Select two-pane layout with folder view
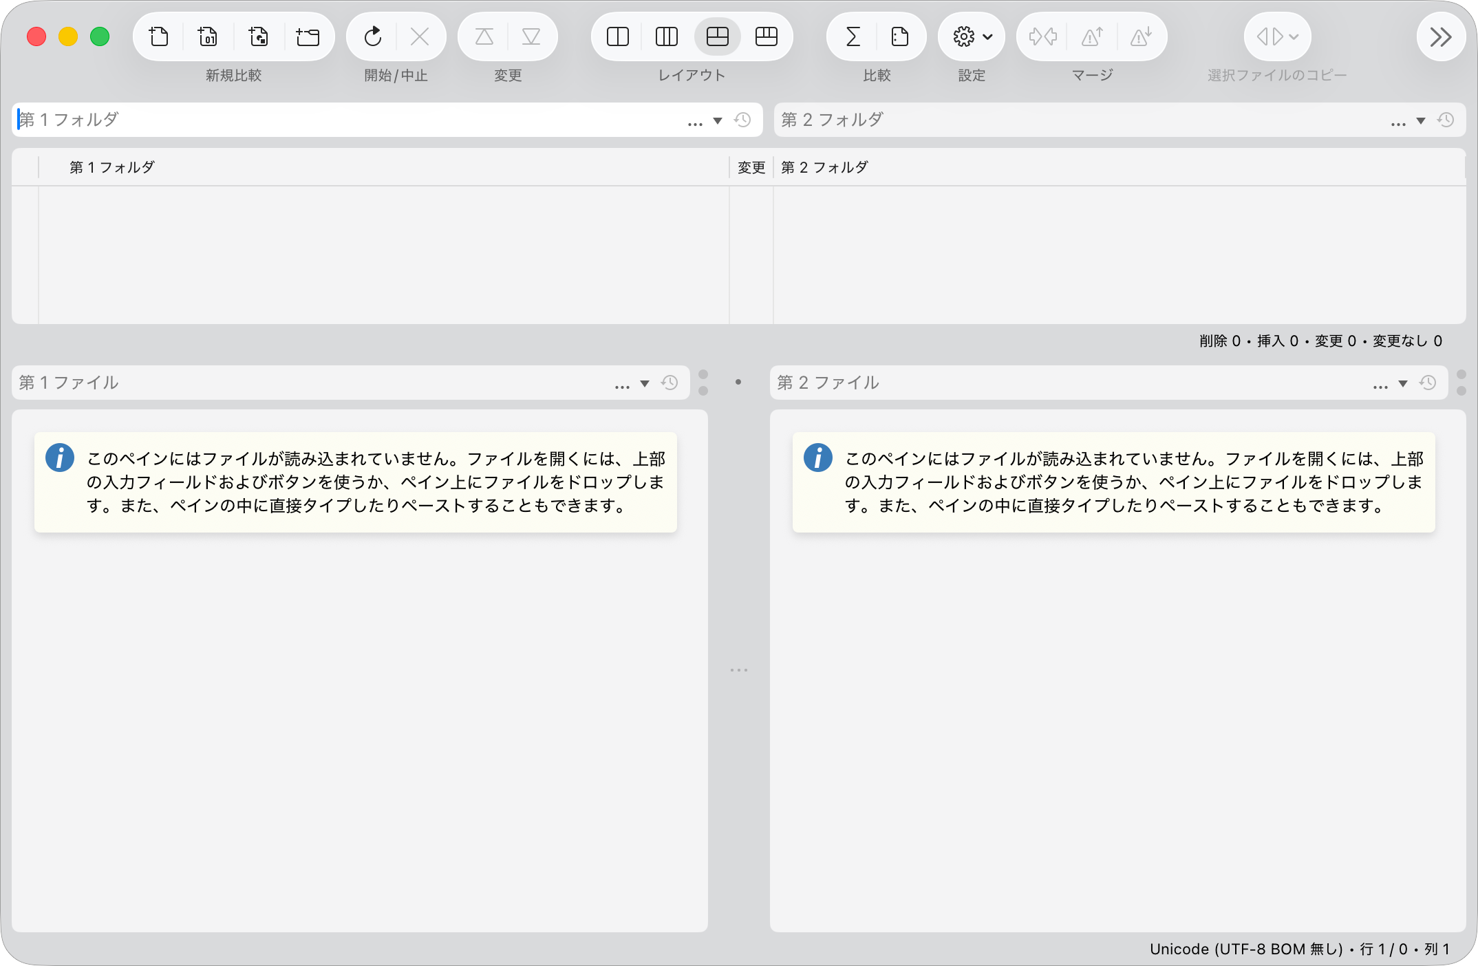Viewport: 1478px width, 966px height. [717, 36]
